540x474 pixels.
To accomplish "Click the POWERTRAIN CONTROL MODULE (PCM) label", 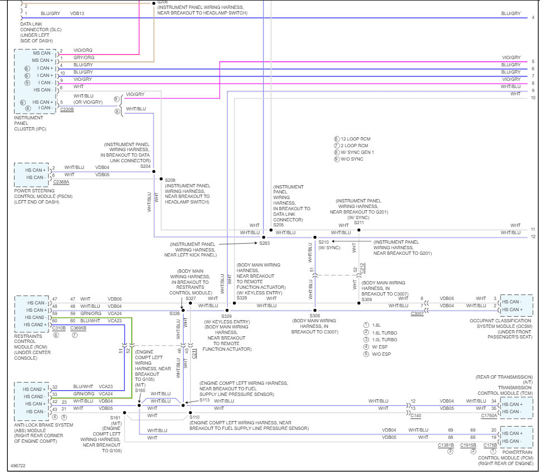I will pyautogui.click(x=505, y=455).
